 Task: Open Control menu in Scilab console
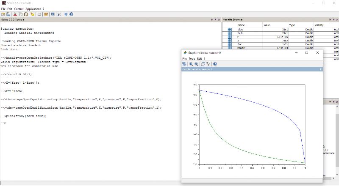(x=19, y=9)
